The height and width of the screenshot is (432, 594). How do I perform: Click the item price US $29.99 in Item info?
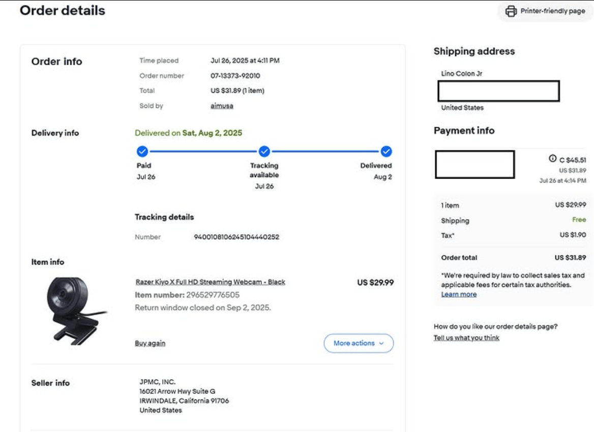[x=375, y=283]
